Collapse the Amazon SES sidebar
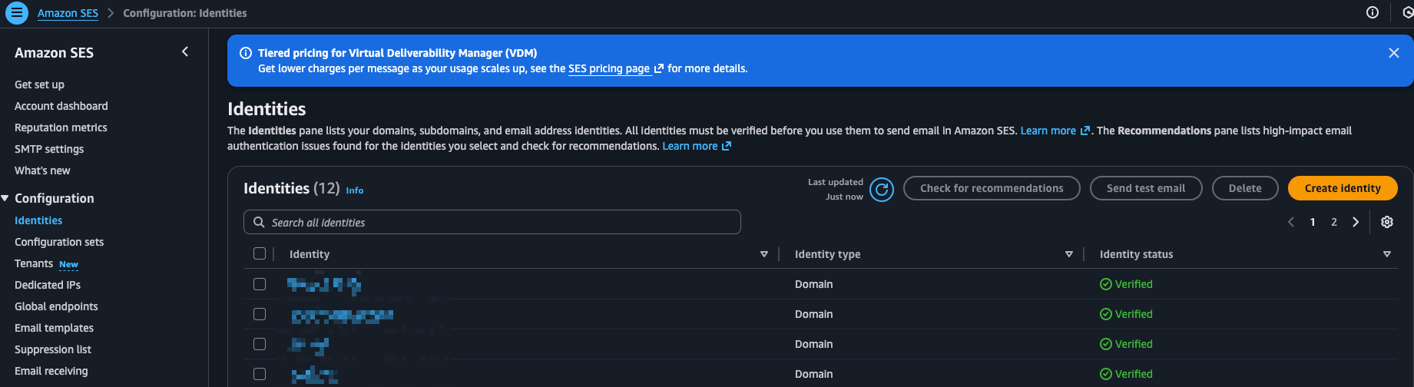This screenshot has width=1414, height=387. tap(185, 51)
